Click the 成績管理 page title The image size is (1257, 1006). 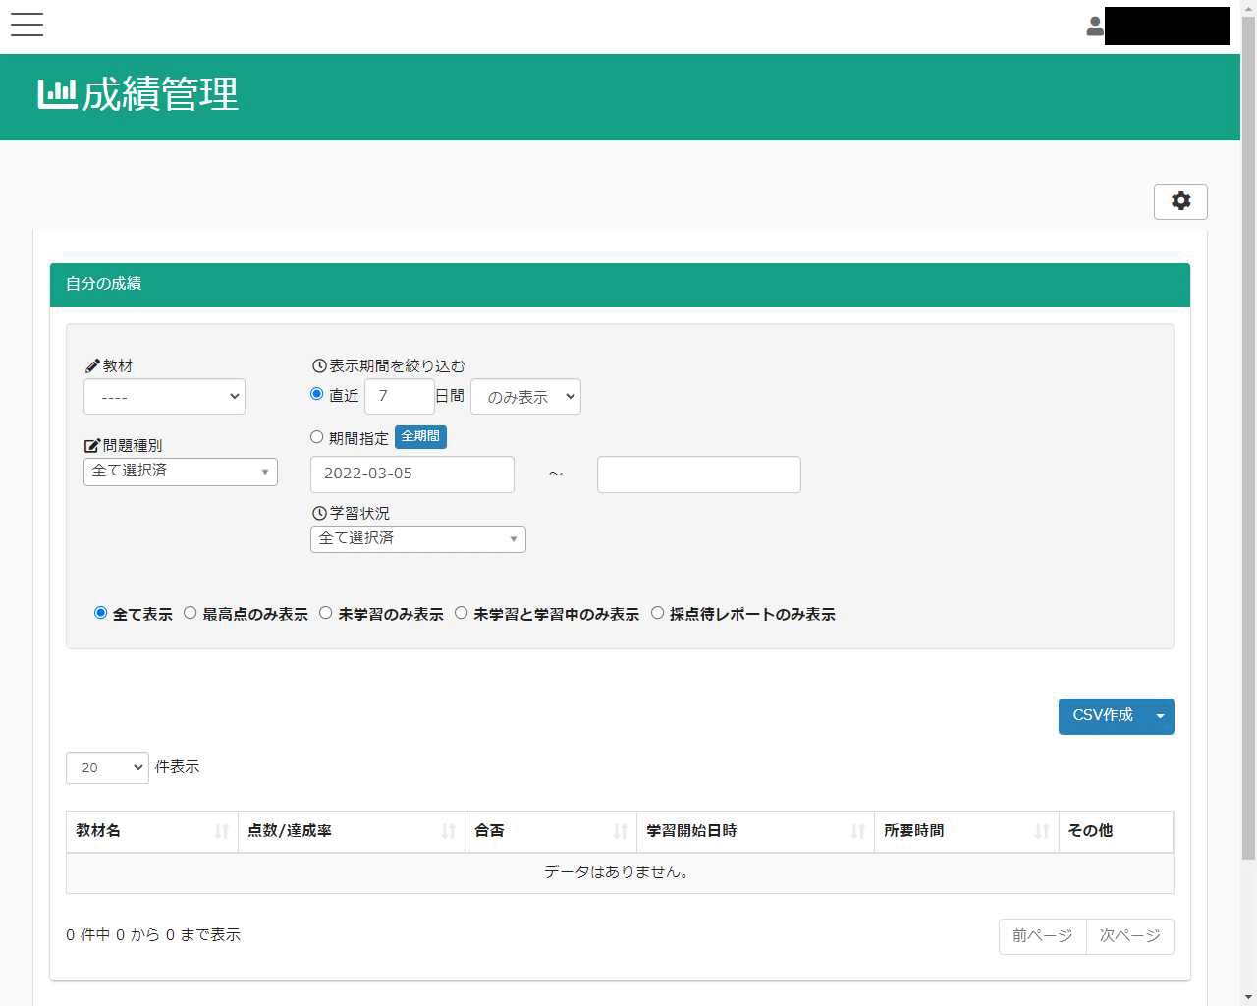pyautogui.click(x=160, y=94)
